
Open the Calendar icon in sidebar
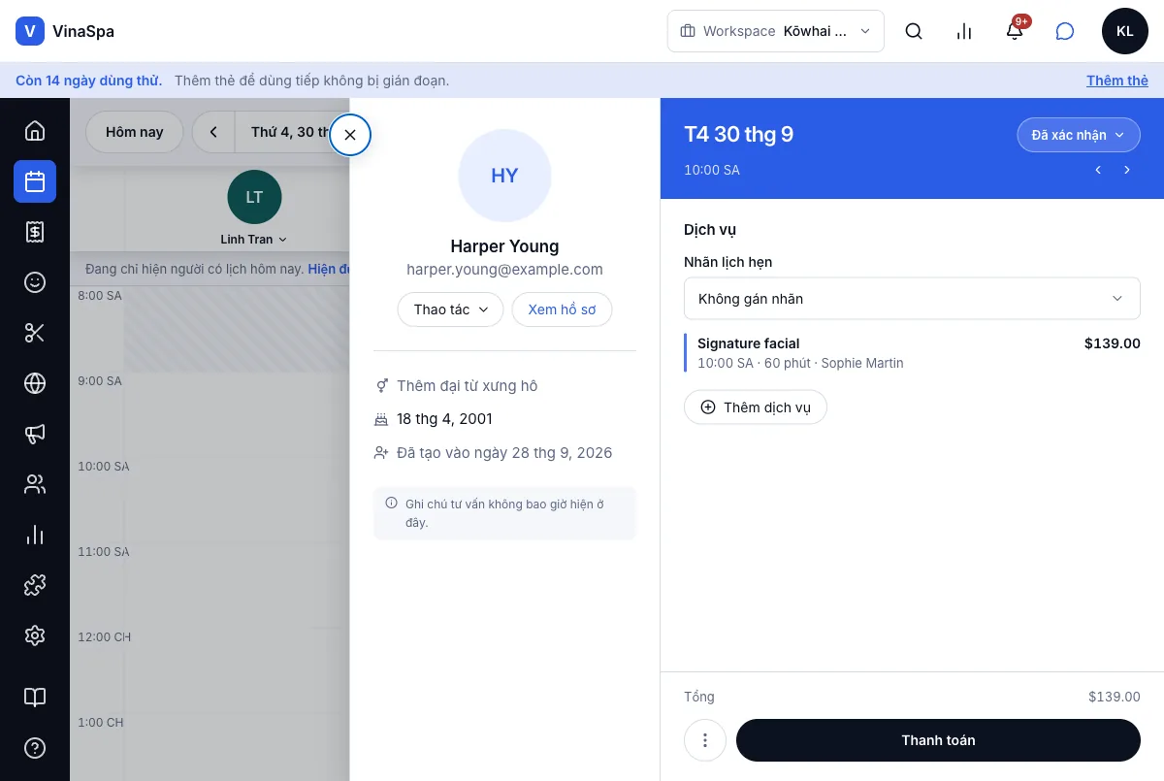click(x=35, y=181)
